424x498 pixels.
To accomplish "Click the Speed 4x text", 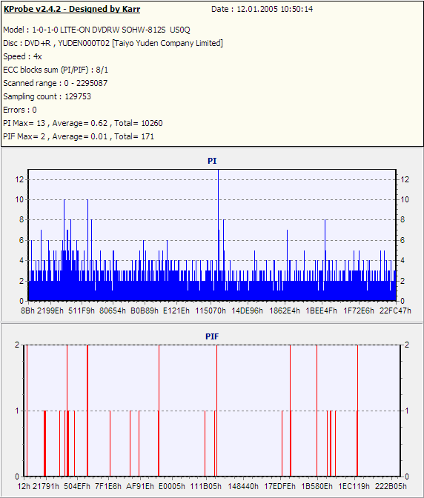I will pos(22,56).
